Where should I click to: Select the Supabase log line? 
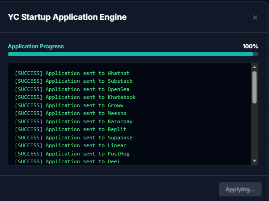click(74, 138)
